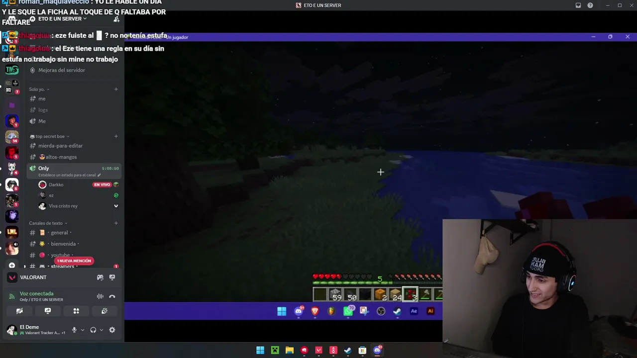Image resolution: width=637 pixels, height=358 pixels.
Task: Open game activity controller icon beside VALORANT
Action: [x=100, y=277]
